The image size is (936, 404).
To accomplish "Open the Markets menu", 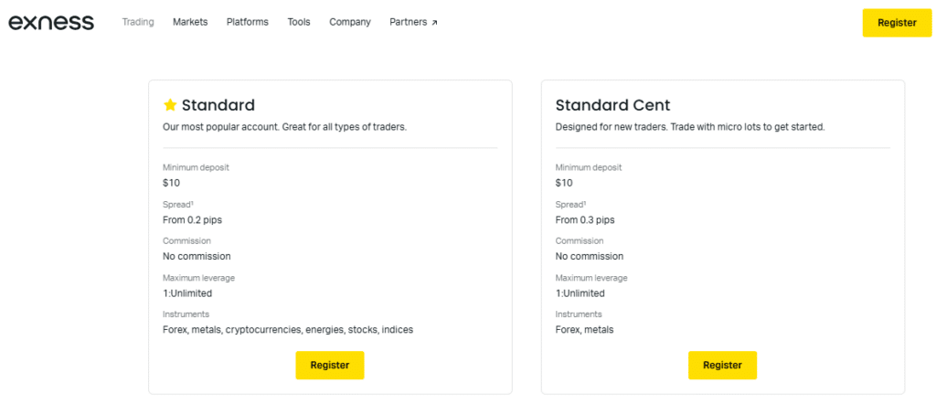I will [190, 22].
